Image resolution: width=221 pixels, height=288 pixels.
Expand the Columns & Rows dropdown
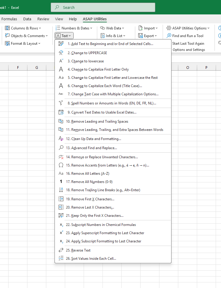point(23,28)
